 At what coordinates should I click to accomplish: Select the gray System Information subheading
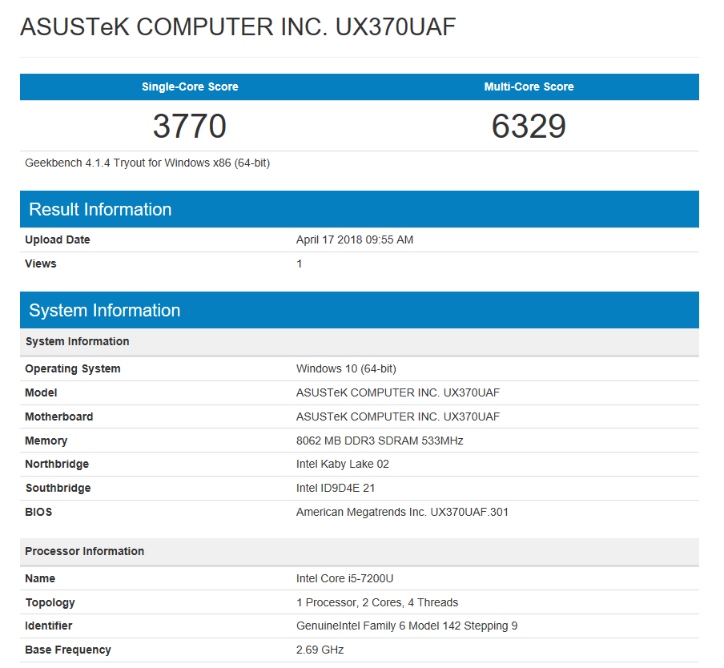tap(77, 342)
